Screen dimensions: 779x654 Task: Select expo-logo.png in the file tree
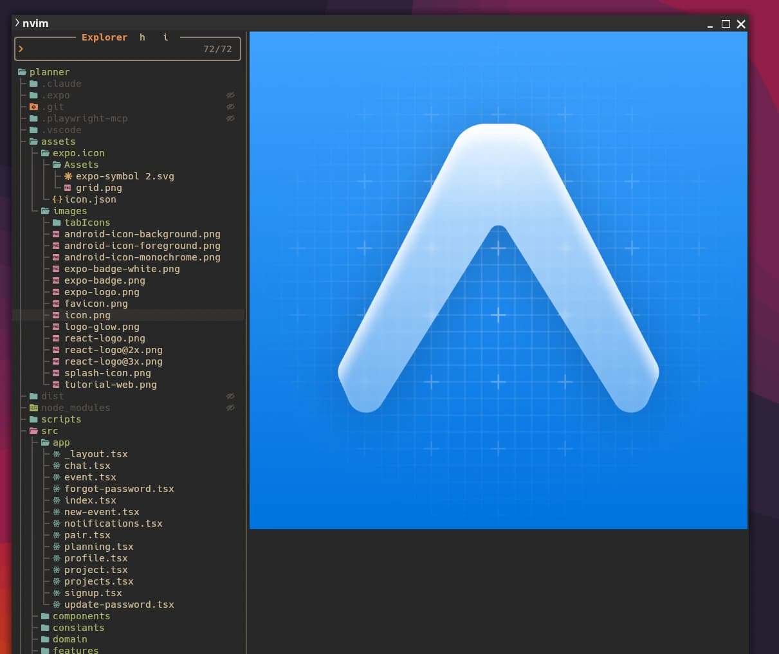pyautogui.click(x=102, y=292)
